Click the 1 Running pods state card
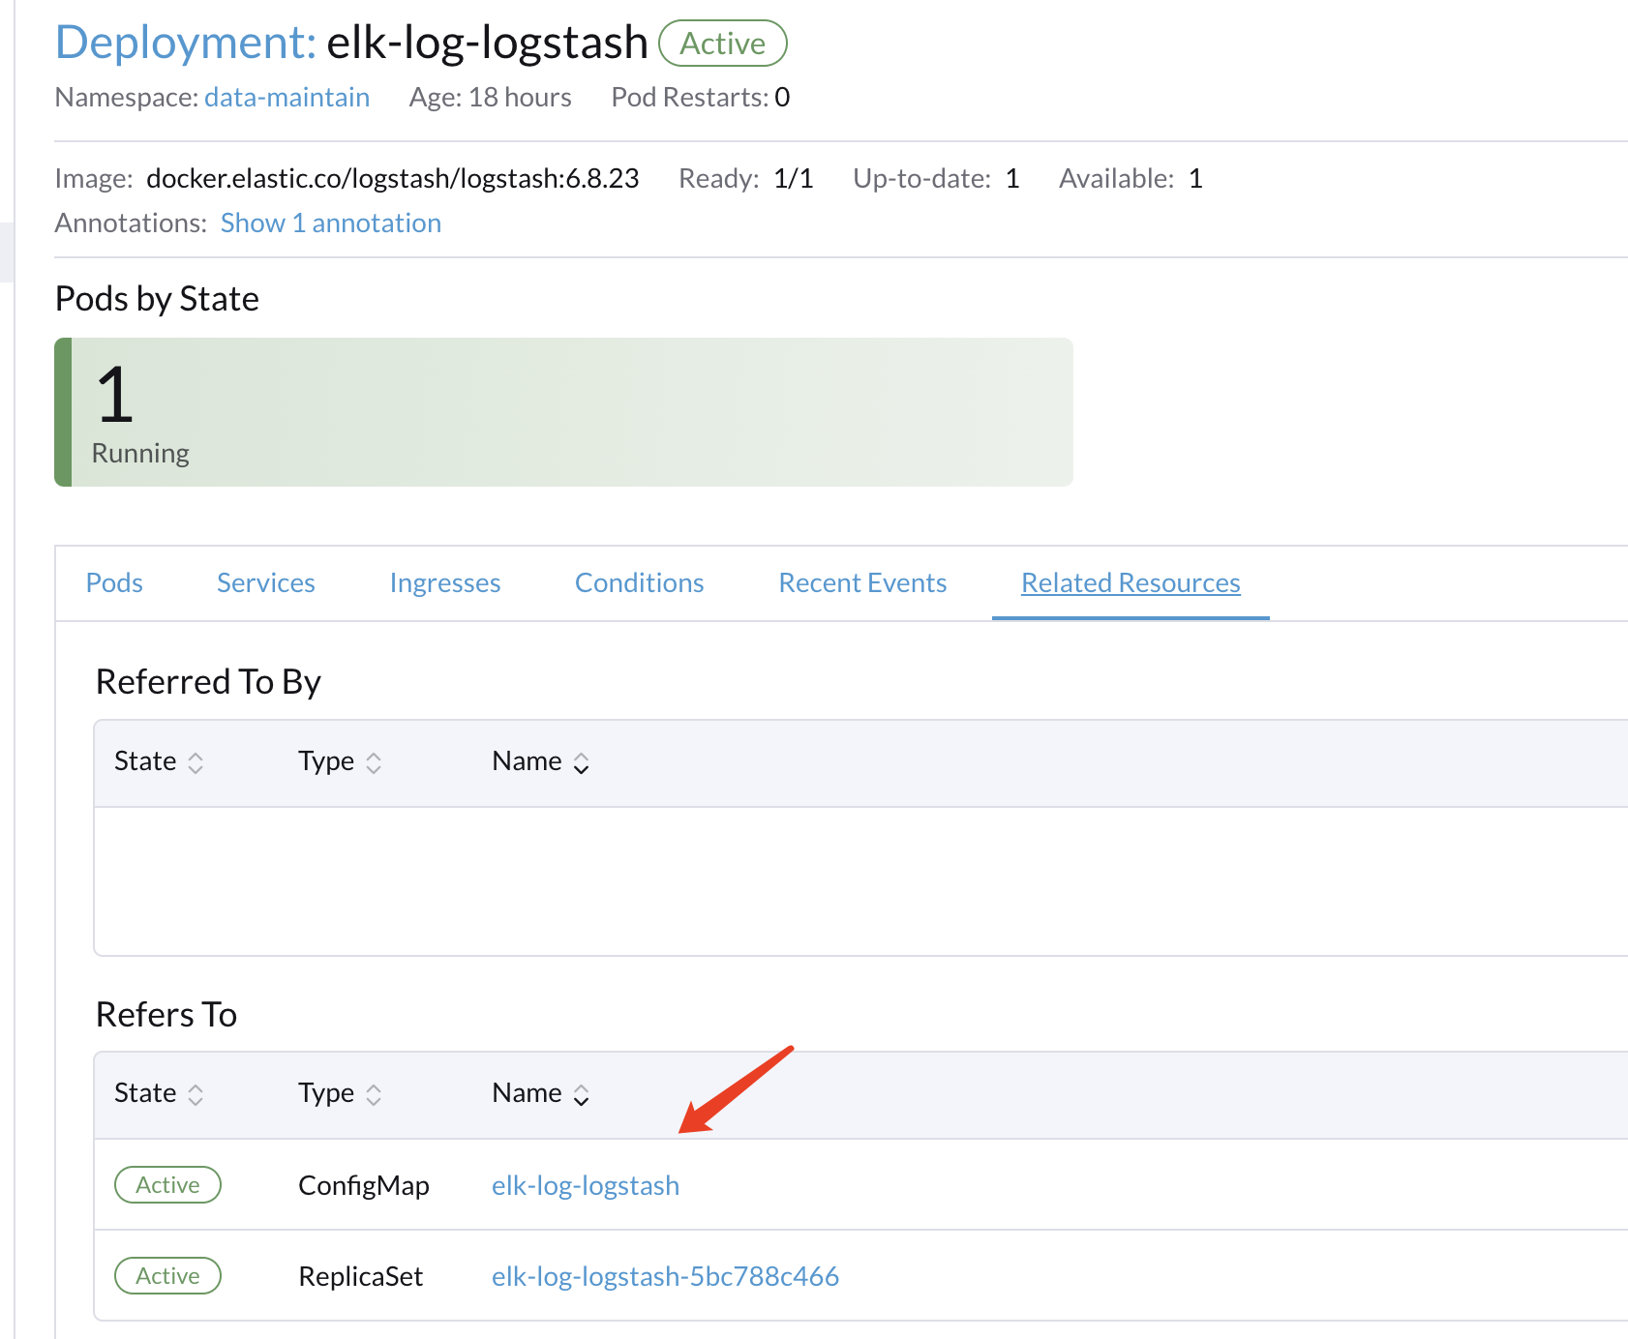Viewport: 1628px width, 1339px height. tap(563, 412)
